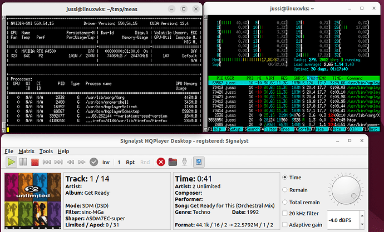Toggle the Inv phase invert button
The width and height of the screenshot is (384, 232).
tap(106, 162)
